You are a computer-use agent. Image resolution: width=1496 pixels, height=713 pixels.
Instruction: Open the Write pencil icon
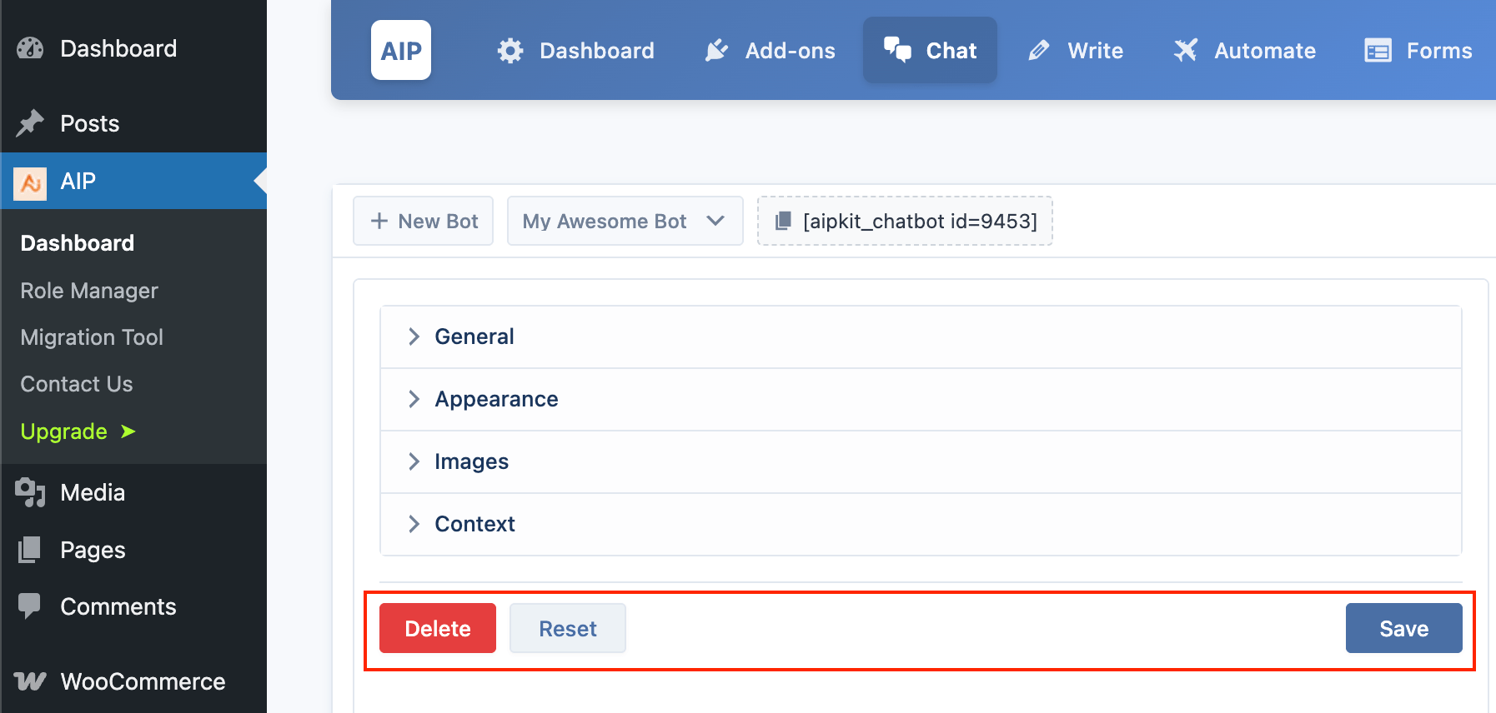tap(1039, 51)
